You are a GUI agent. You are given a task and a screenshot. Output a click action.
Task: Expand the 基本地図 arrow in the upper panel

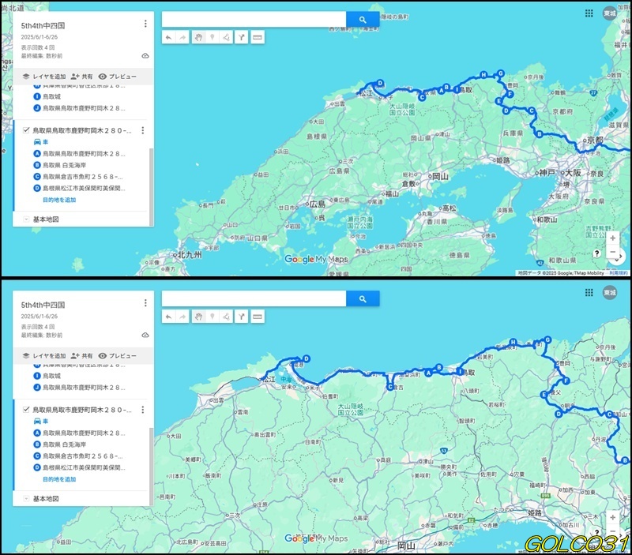26,219
